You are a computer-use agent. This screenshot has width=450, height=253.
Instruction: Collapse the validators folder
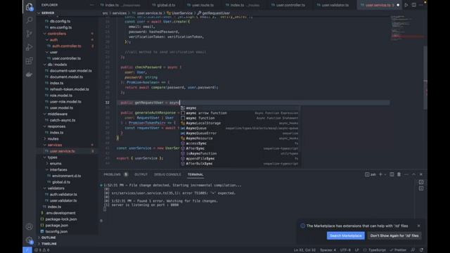coord(56,188)
